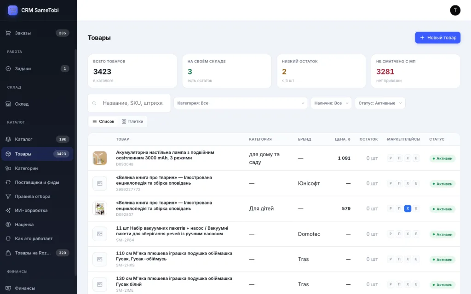Viewport: 471px width, 294px height.
Task: Toggle marketplace X for product SM-2HX9
Action: 408,259
